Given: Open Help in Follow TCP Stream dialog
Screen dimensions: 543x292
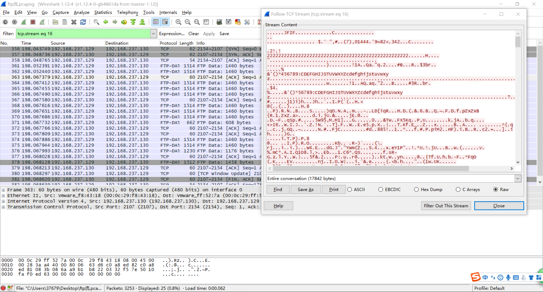Looking at the screenshot, I should [x=278, y=206].
